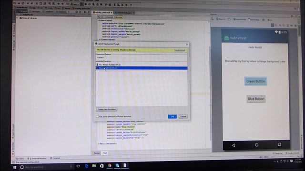Close the MainActivity.java tab
This screenshot has width=305, height=171.
pos(133,13)
